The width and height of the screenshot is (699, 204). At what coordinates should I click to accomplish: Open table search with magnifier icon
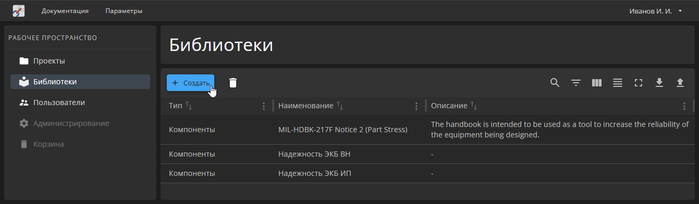click(x=555, y=83)
